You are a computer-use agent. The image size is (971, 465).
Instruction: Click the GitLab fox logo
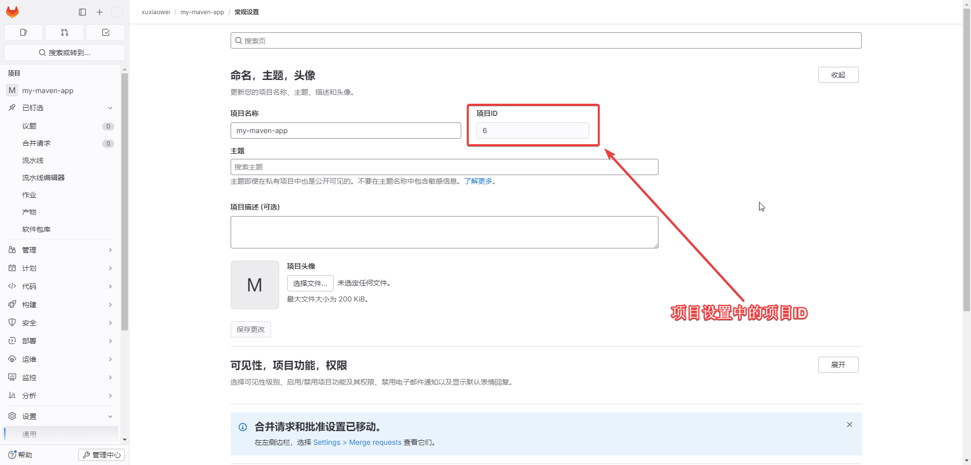(13, 12)
